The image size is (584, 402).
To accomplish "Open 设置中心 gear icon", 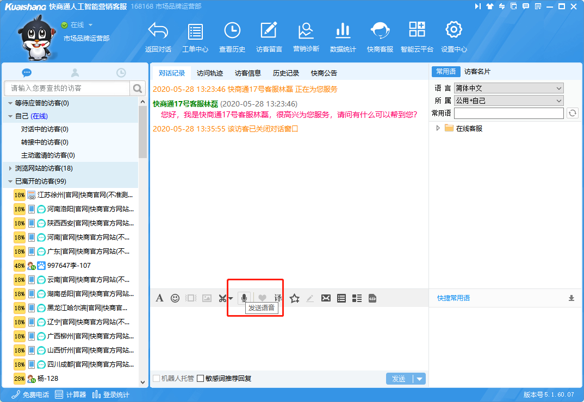I will tap(453, 37).
